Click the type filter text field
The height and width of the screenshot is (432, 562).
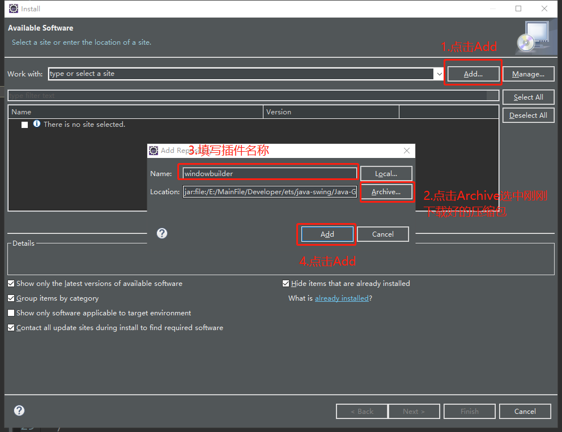click(x=253, y=95)
